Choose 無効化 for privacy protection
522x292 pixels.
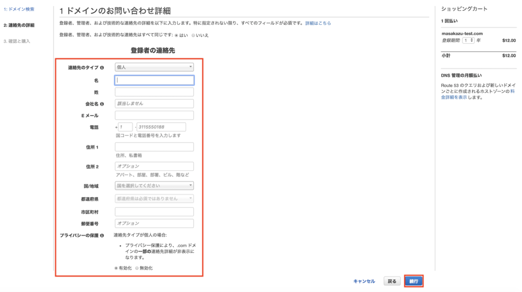(x=137, y=268)
